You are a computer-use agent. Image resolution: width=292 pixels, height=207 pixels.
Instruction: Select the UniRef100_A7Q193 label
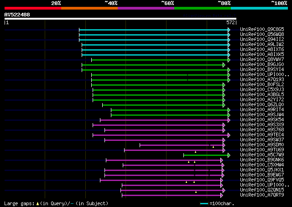coord(262,79)
